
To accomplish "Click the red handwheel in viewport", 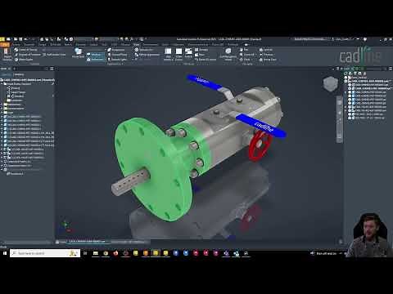I will pyautogui.click(x=260, y=145).
